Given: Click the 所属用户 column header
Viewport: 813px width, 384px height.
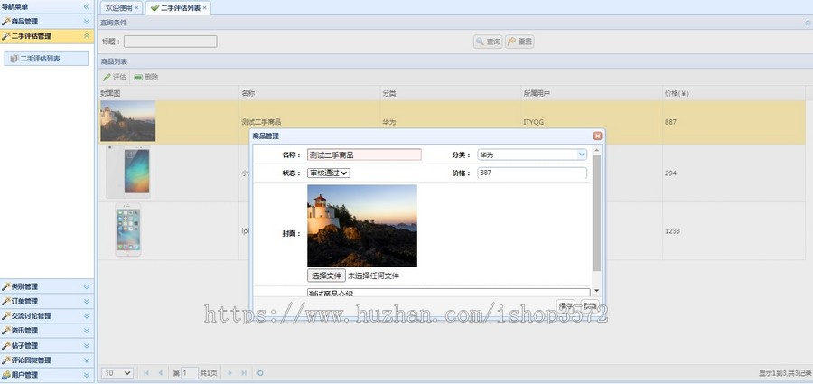Looking at the screenshot, I should 592,93.
